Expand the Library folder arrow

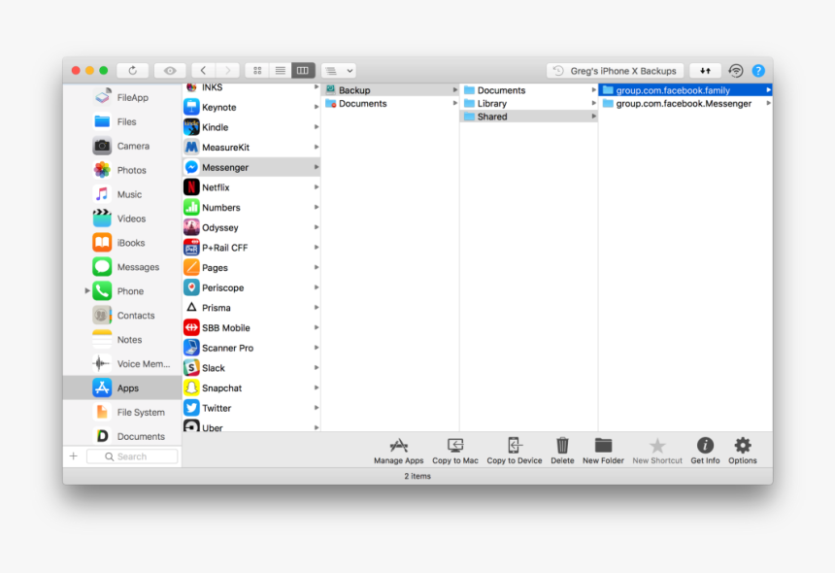tap(594, 103)
